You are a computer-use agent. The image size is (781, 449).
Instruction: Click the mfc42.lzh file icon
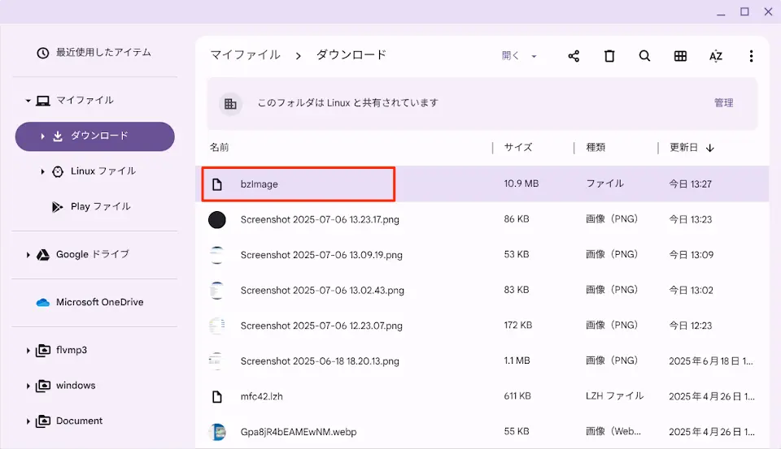tap(216, 397)
